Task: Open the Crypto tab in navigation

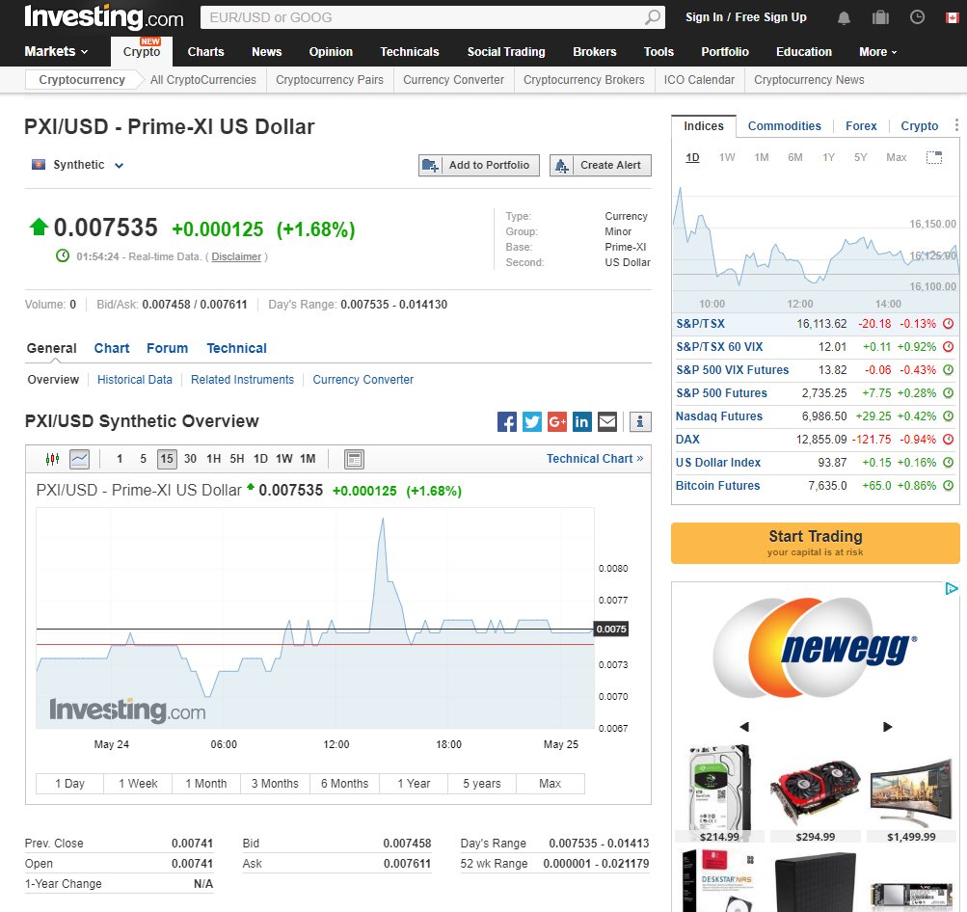Action: click(142, 52)
